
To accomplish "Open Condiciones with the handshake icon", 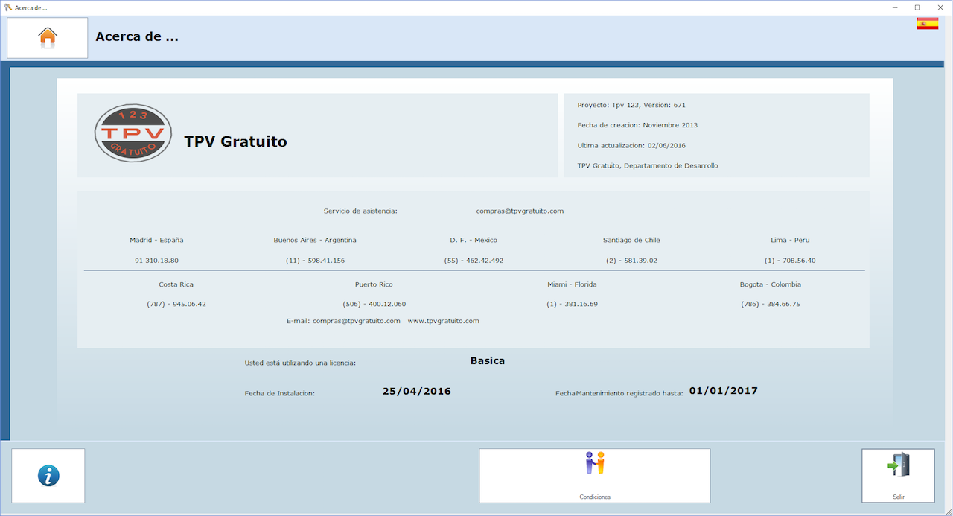I will (594, 475).
